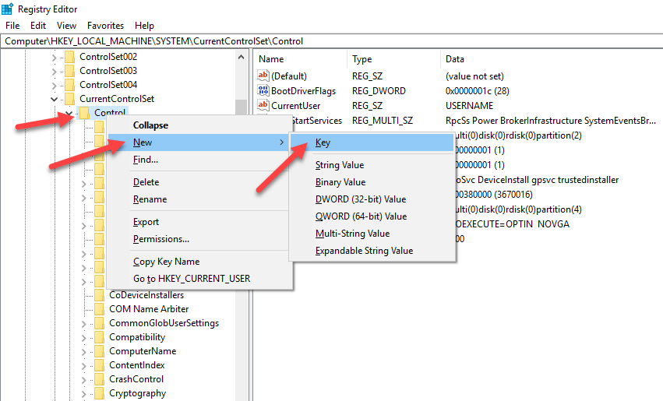The image size is (663, 401).
Task: Click the Name column header
Action: tap(270, 59)
